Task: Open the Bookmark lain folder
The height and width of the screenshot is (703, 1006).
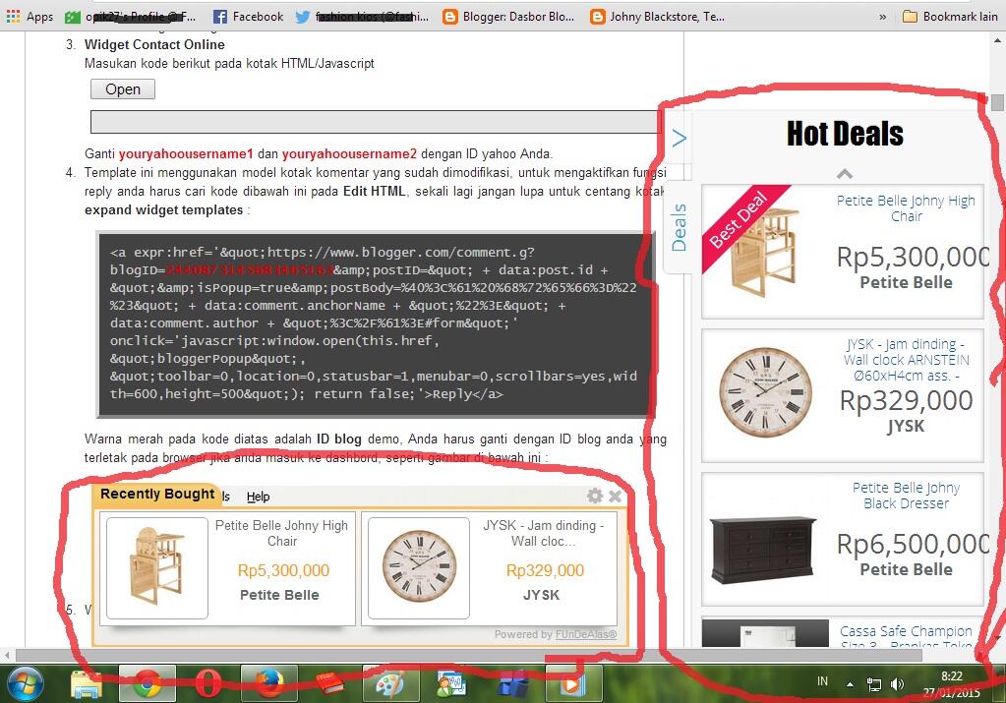Action: (x=950, y=17)
